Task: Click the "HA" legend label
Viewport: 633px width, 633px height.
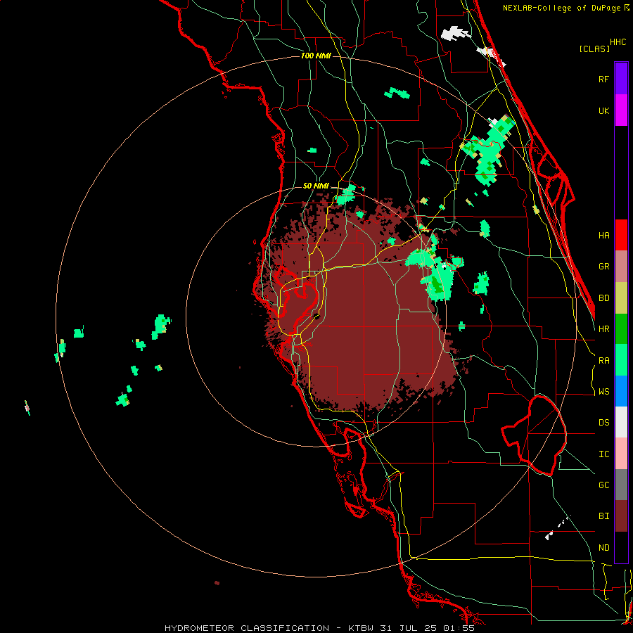Action: point(603,235)
